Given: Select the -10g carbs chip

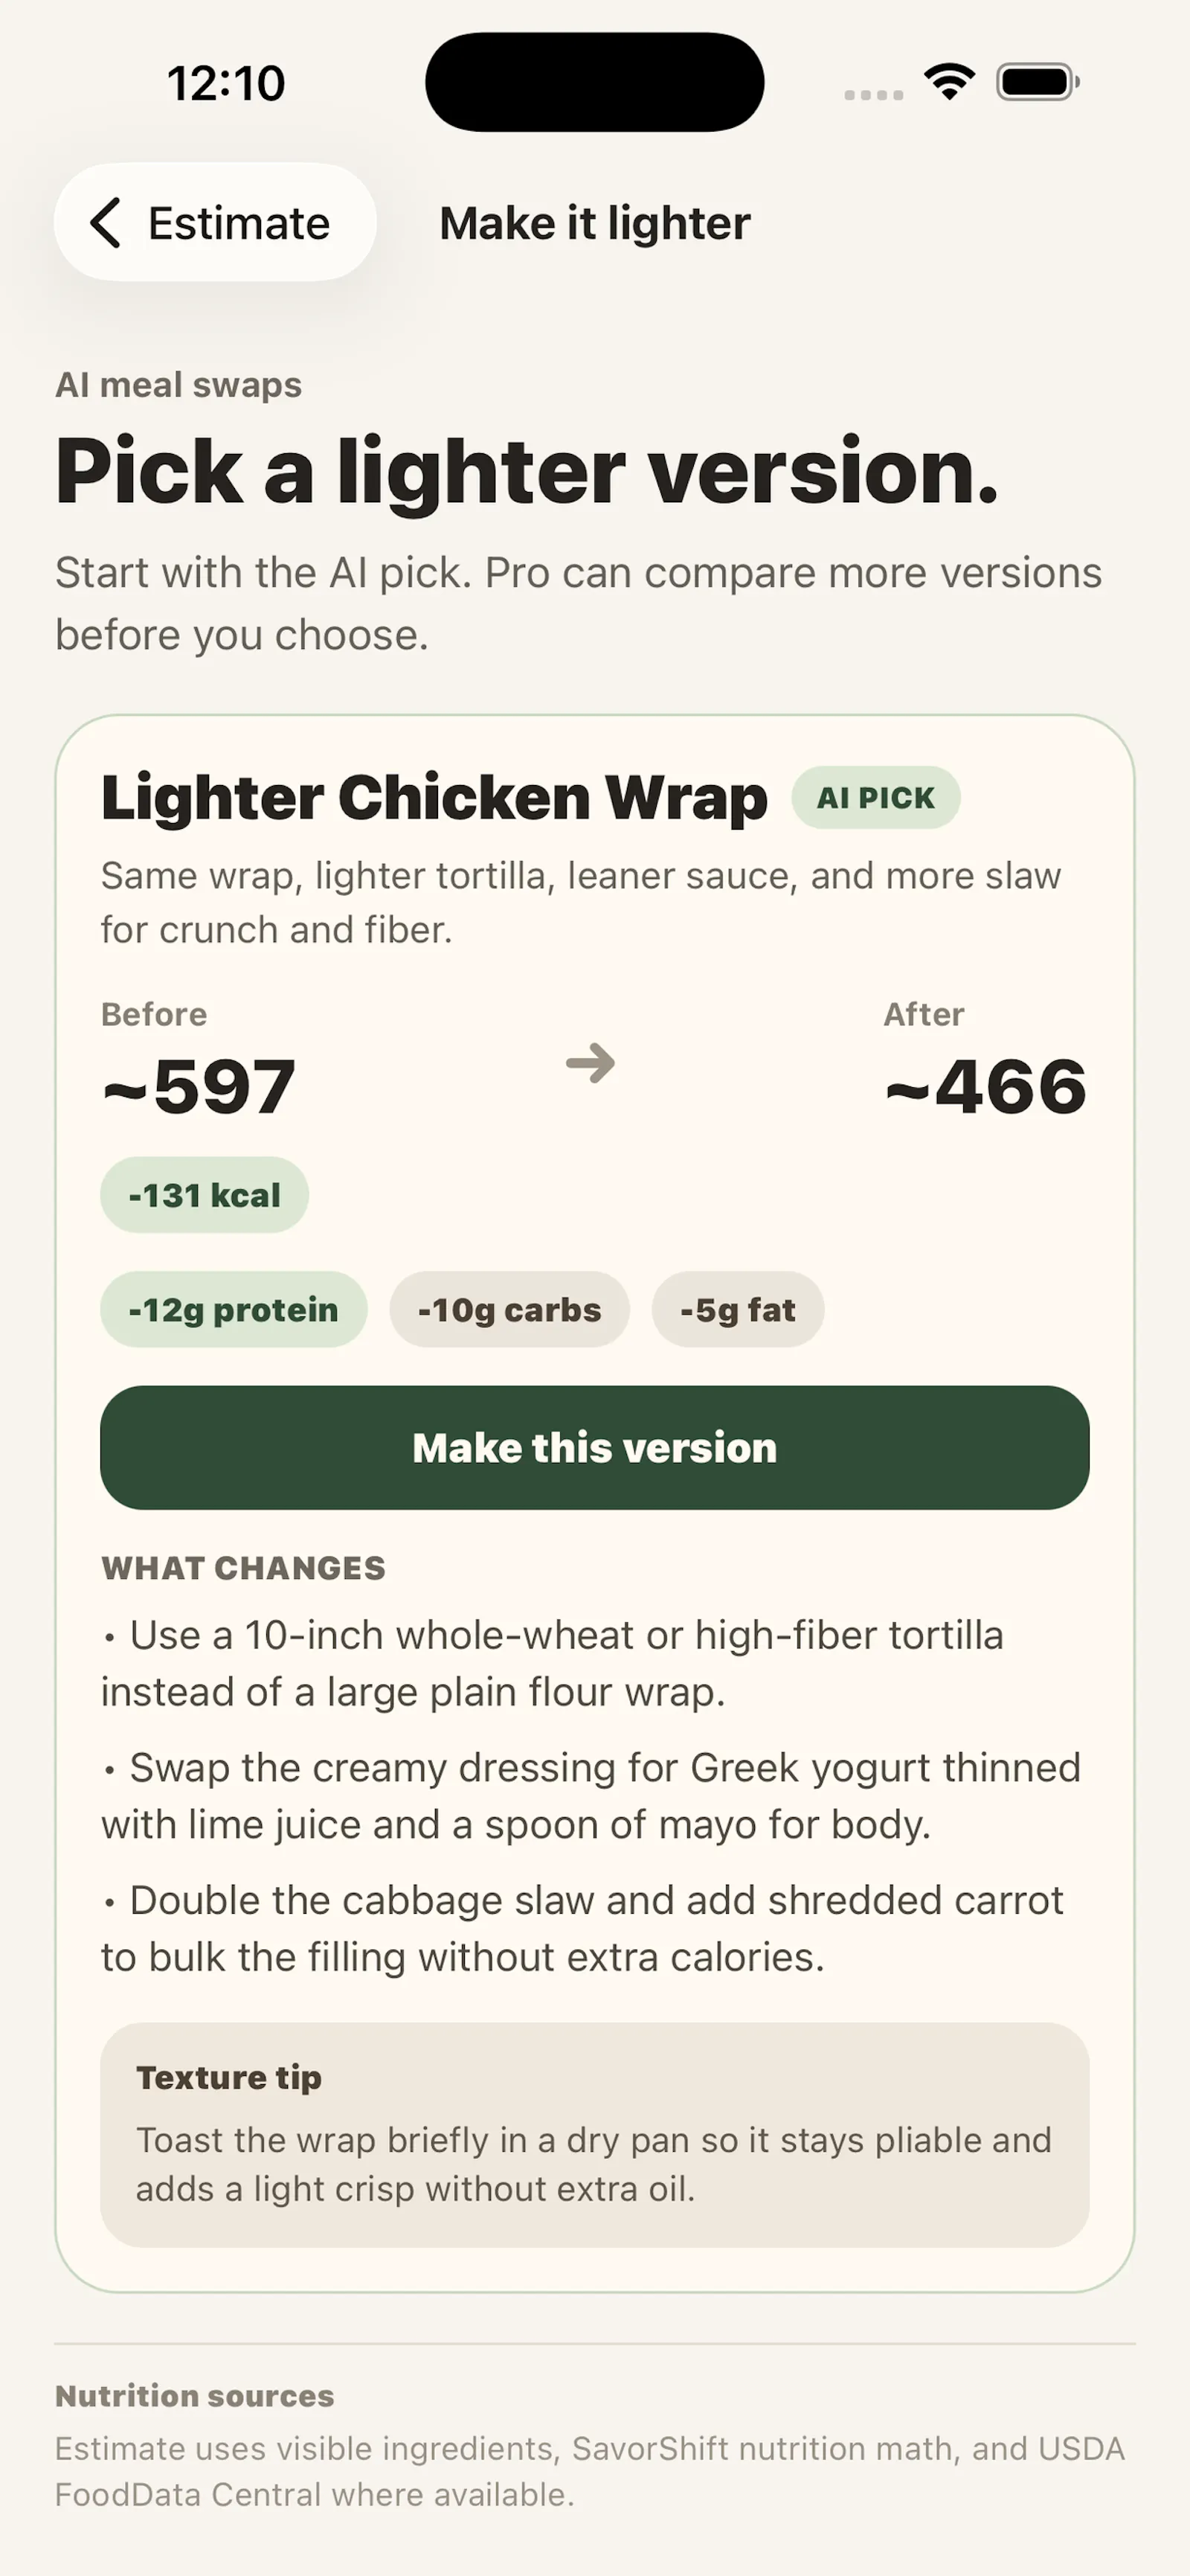Looking at the screenshot, I should click(x=509, y=1309).
